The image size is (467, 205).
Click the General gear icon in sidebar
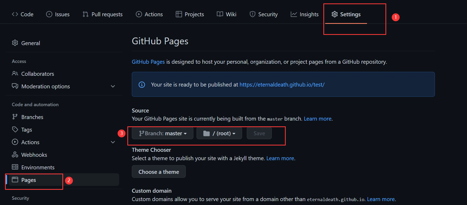(15, 43)
